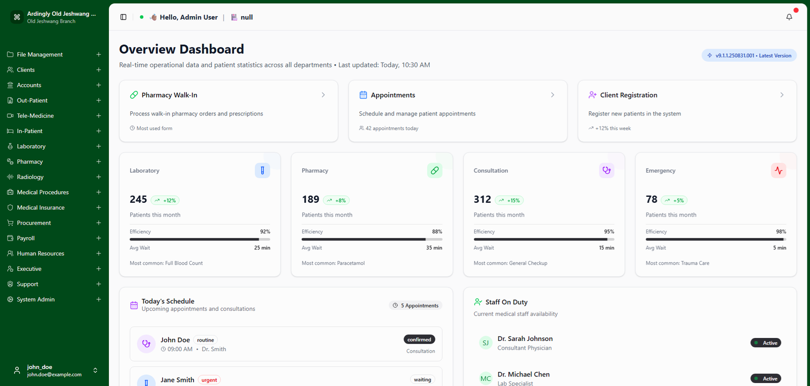This screenshot has height=386, width=810.
Task: Expand the Clients menu plus
Action: [99, 70]
